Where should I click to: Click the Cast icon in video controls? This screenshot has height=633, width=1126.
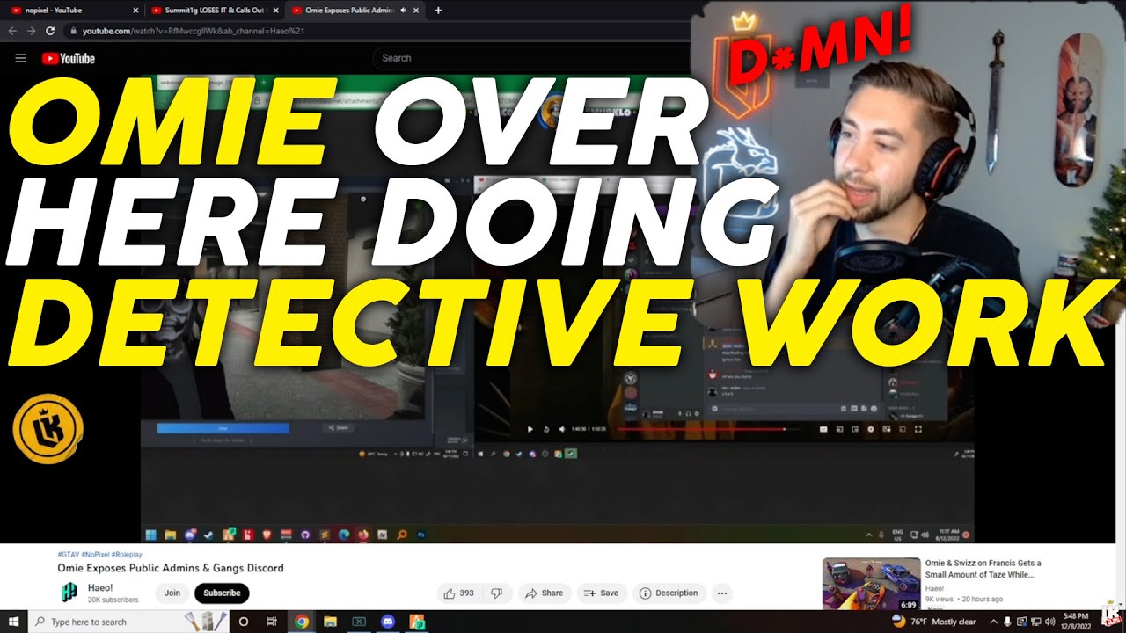click(903, 429)
